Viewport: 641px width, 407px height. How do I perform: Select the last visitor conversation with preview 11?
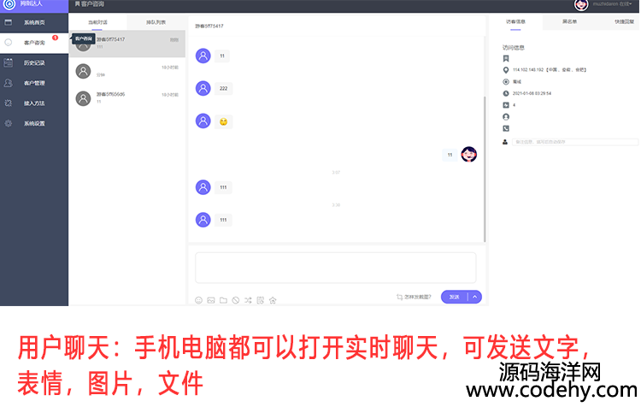[127, 98]
